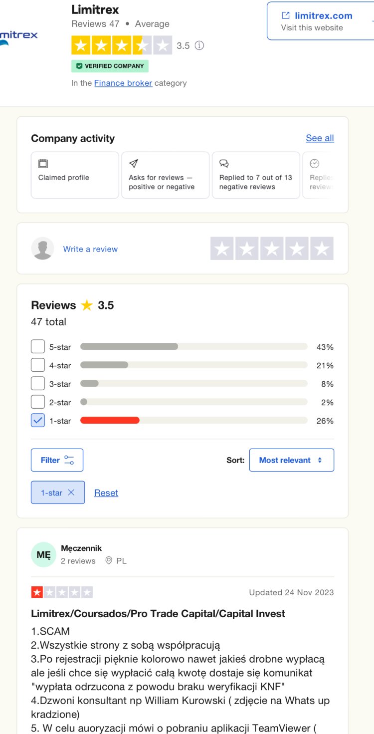Viewport: 374px width, 734px height.
Task: Click the 5-star 43% rating bar
Action: tap(194, 347)
